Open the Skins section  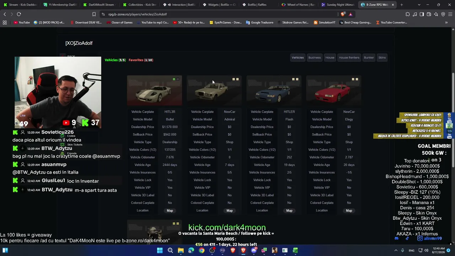(382, 58)
